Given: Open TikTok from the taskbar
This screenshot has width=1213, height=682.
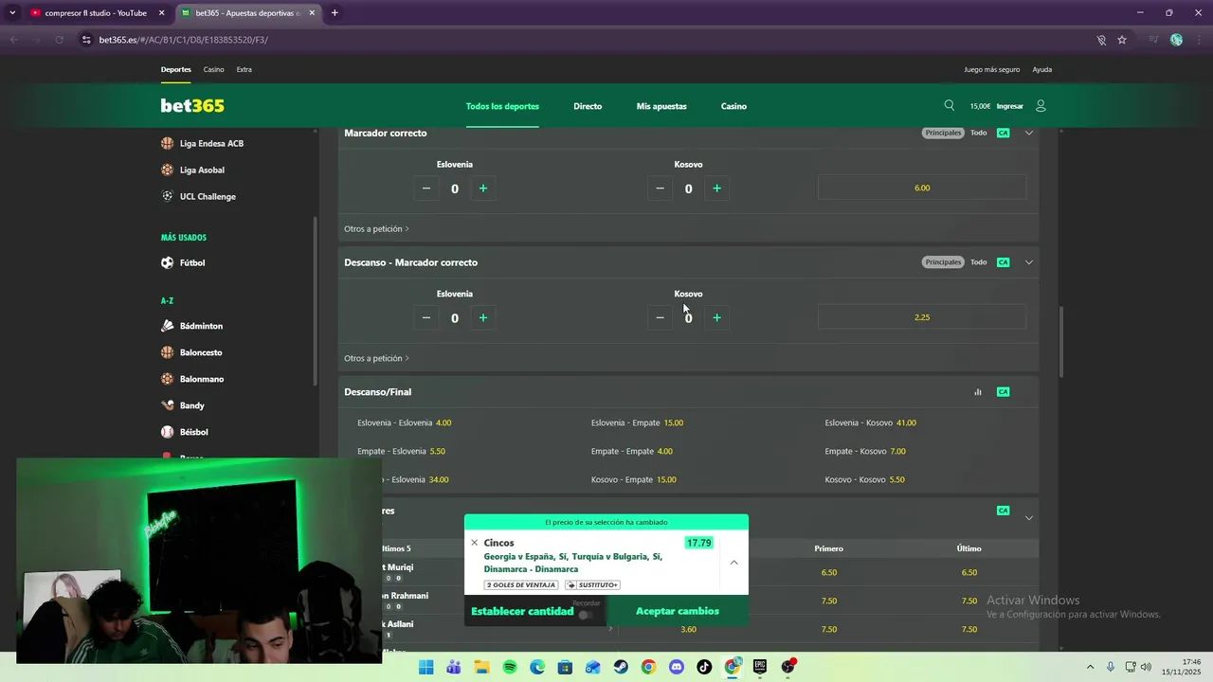Looking at the screenshot, I should click(x=704, y=667).
